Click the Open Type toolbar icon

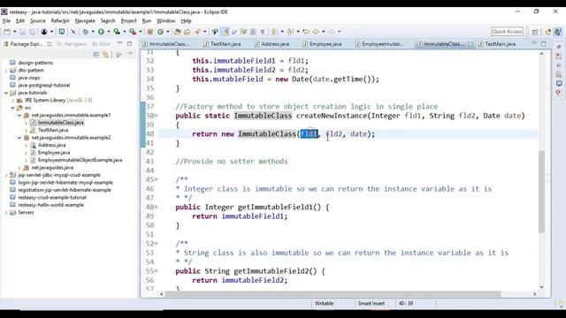[x=177, y=32]
